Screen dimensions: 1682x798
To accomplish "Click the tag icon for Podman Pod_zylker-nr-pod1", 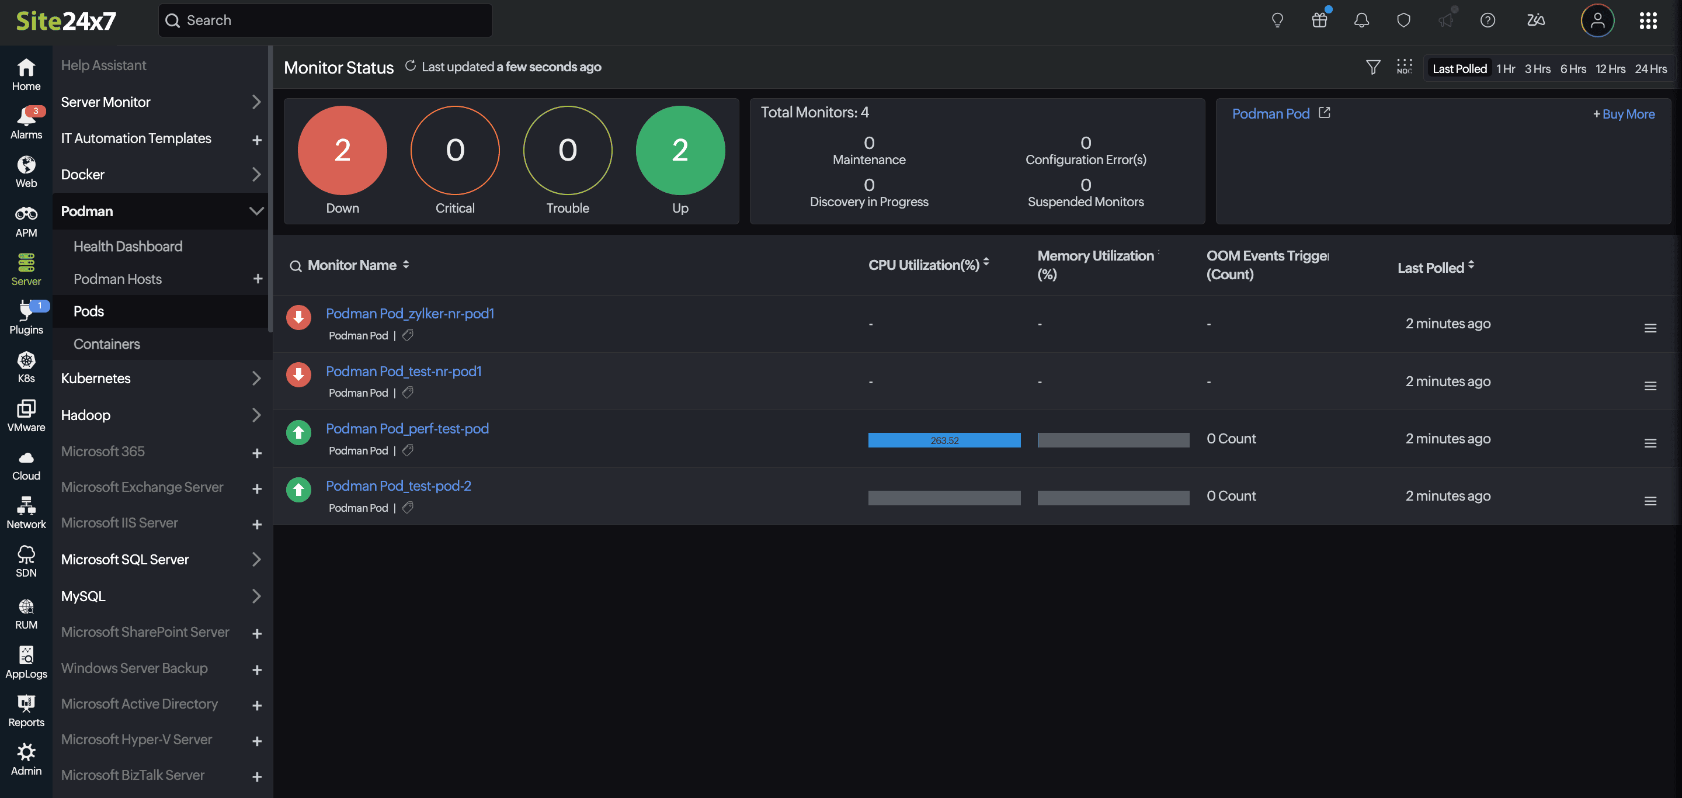I will pos(408,335).
